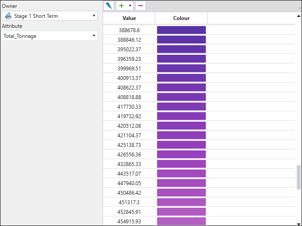Pick the colour swatch next to 443517.07
Screen dimensions: 302x226
(x=181, y=173)
